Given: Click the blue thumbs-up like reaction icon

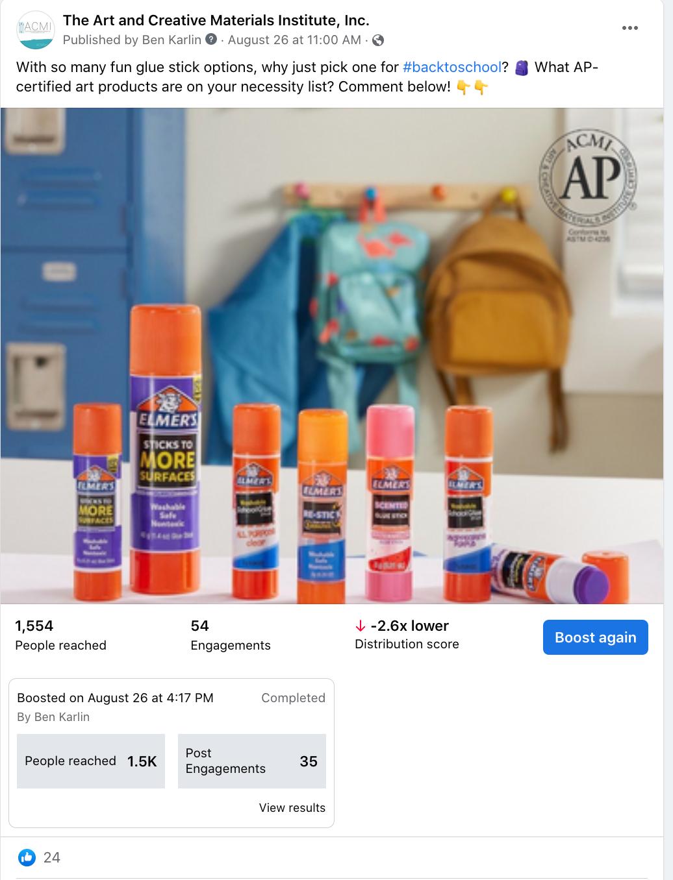Looking at the screenshot, I should 27,857.
